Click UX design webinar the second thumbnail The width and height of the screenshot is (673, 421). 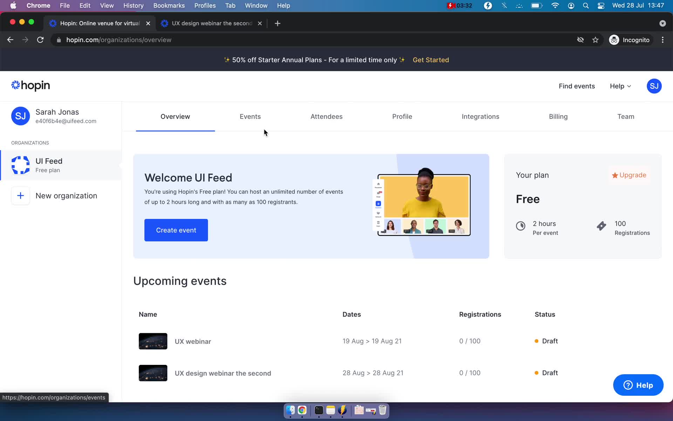[153, 373]
